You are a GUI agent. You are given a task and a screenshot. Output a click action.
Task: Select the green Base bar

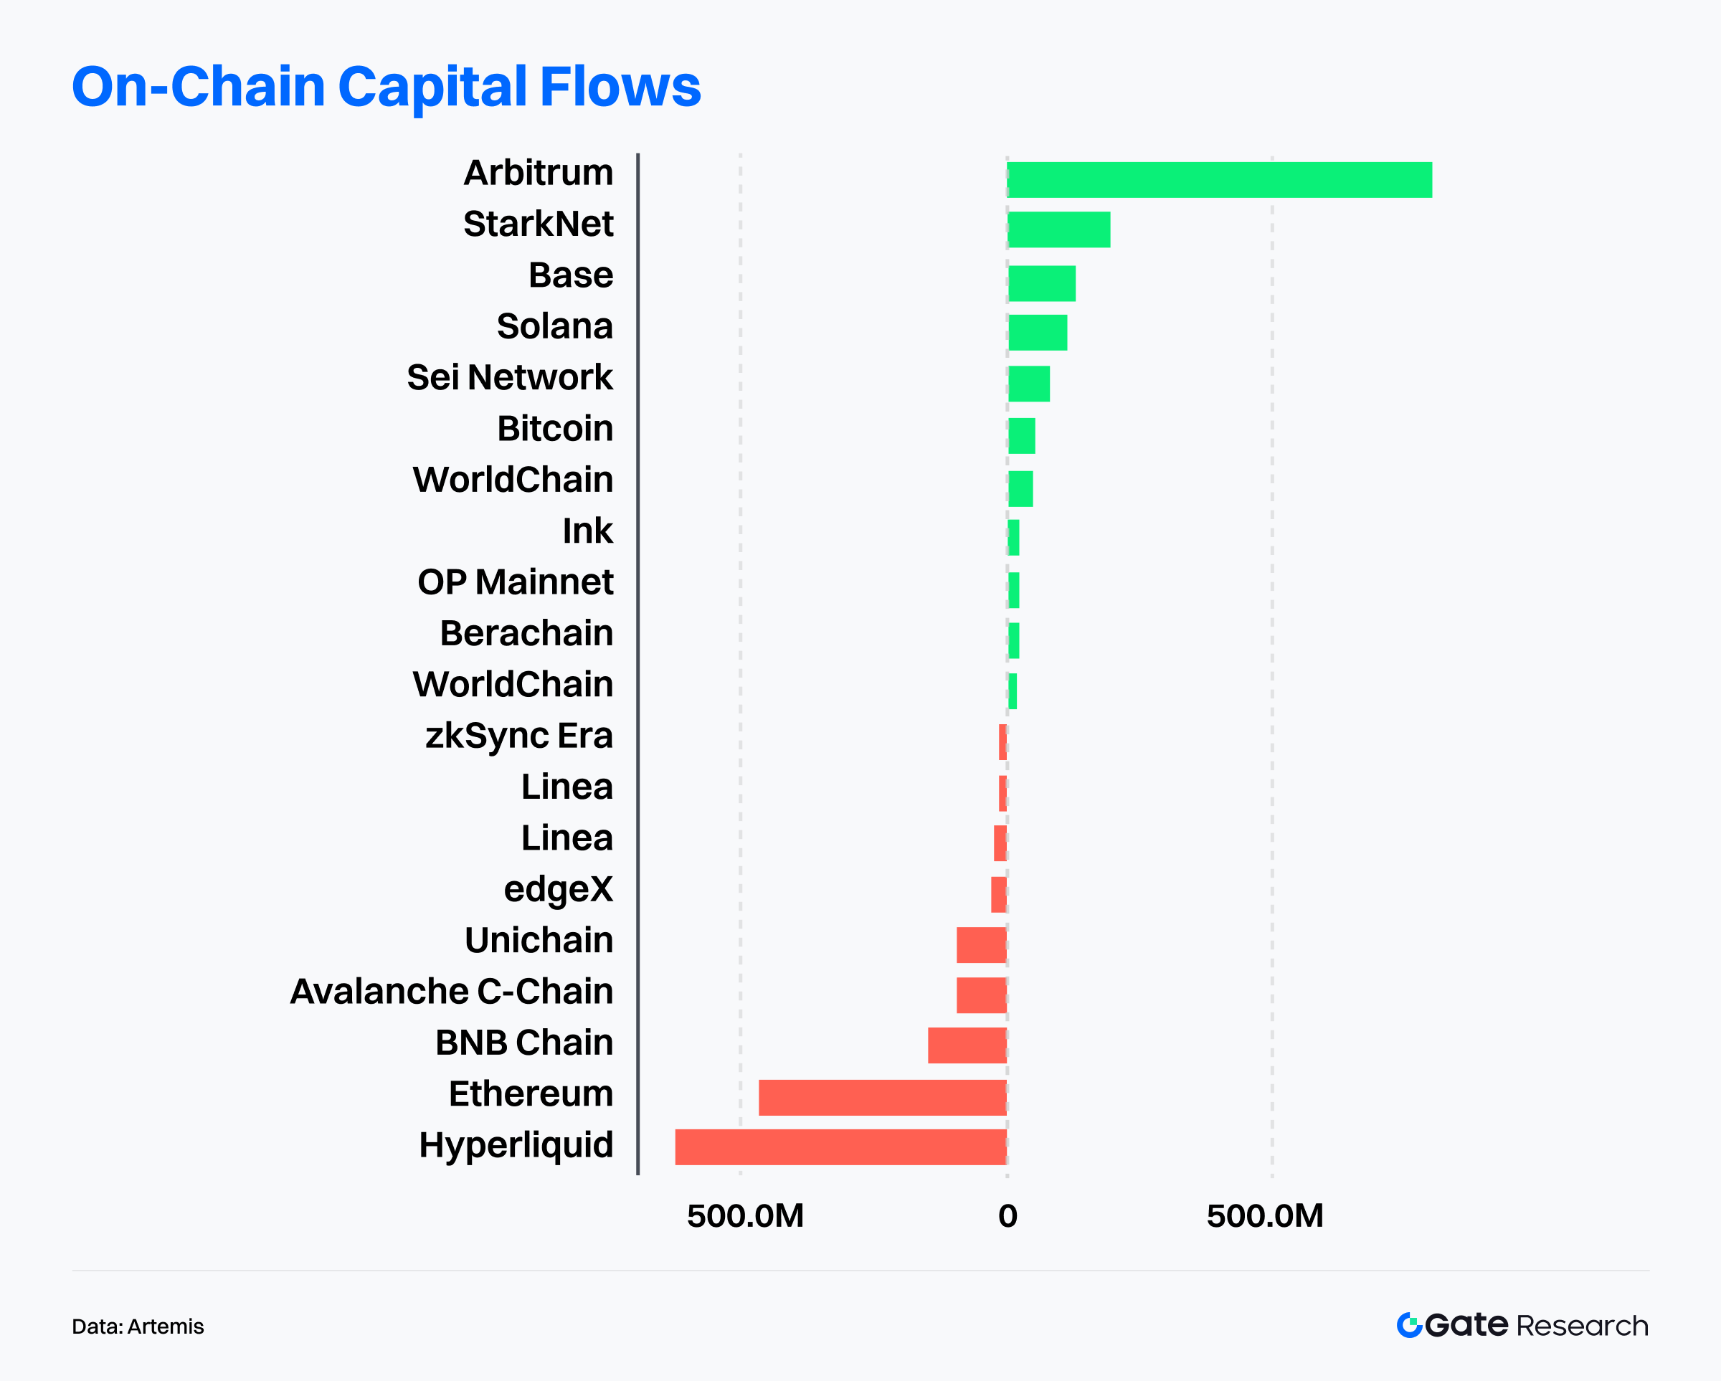tap(1042, 283)
